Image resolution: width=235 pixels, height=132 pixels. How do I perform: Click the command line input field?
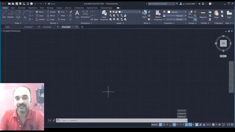122,121
